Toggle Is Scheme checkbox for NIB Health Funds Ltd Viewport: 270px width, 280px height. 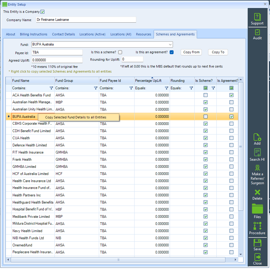tap(205, 238)
